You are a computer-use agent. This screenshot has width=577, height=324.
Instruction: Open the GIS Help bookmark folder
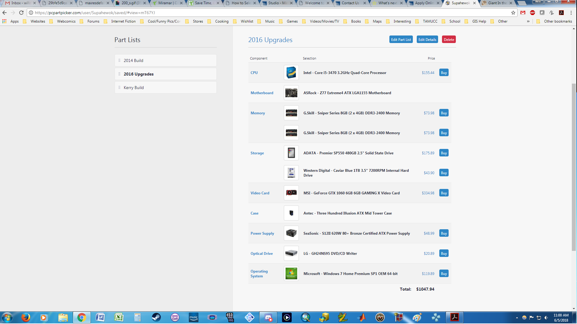coord(475,21)
